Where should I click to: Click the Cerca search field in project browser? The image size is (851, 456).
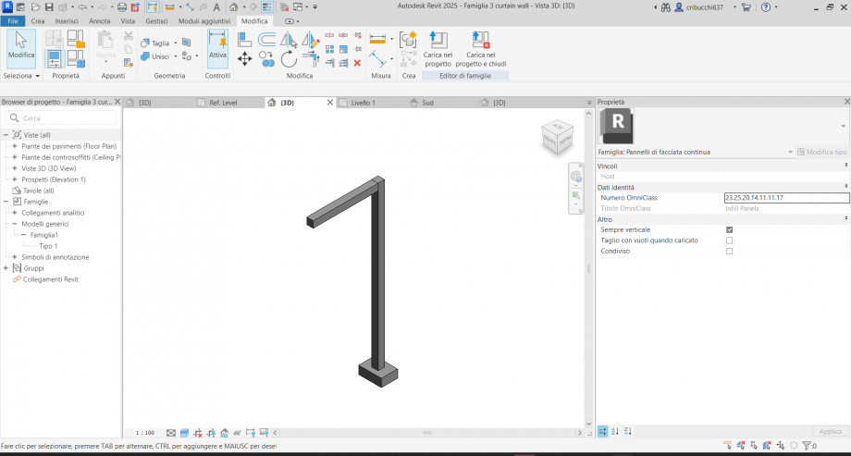coord(61,117)
